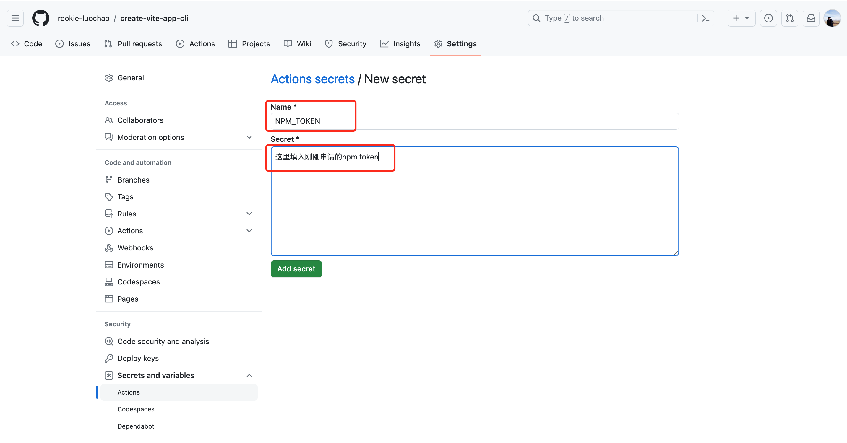This screenshot has height=443, width=847.
Task: Open the hamburger navigation menu
Action: tap(15, 18)
